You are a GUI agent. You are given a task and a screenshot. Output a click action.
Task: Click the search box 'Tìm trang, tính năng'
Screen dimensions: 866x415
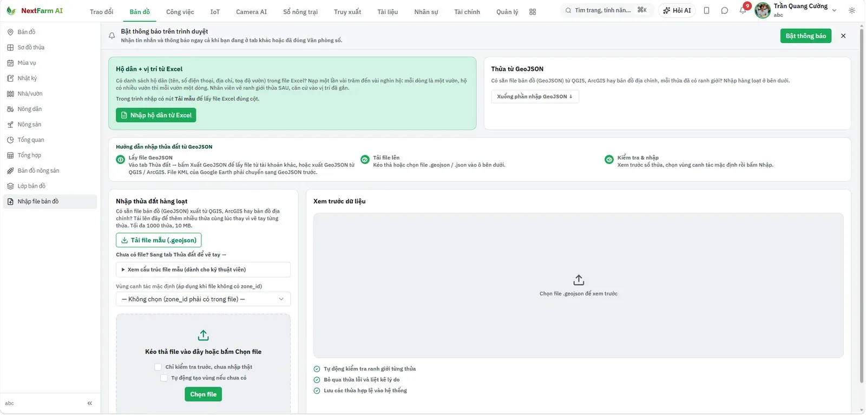(x=607, y=10)
